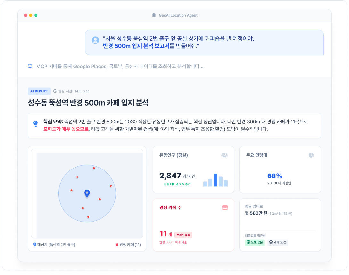Click the green maximize window button

pos(36,15)
